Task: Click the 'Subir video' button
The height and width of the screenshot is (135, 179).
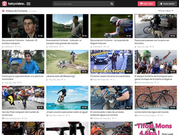Action: [146, 4]
